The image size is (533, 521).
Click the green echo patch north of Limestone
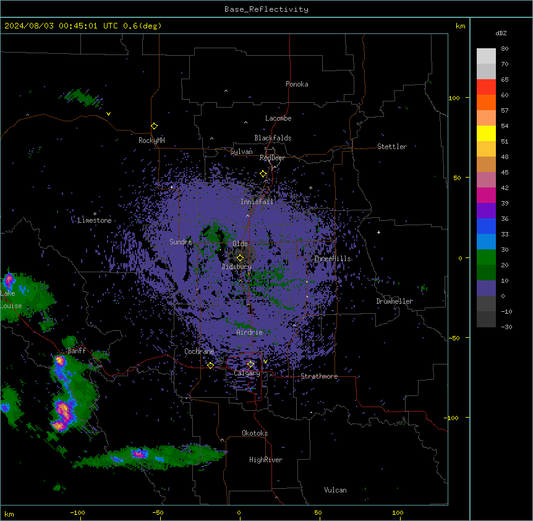coord(83,97)
